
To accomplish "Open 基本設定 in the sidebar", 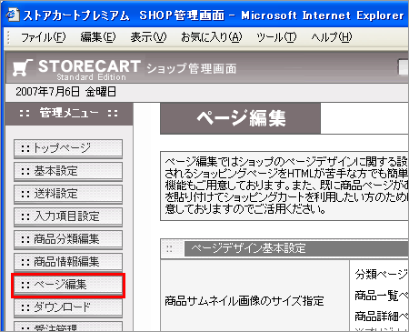I will click(x=68, y=171).
